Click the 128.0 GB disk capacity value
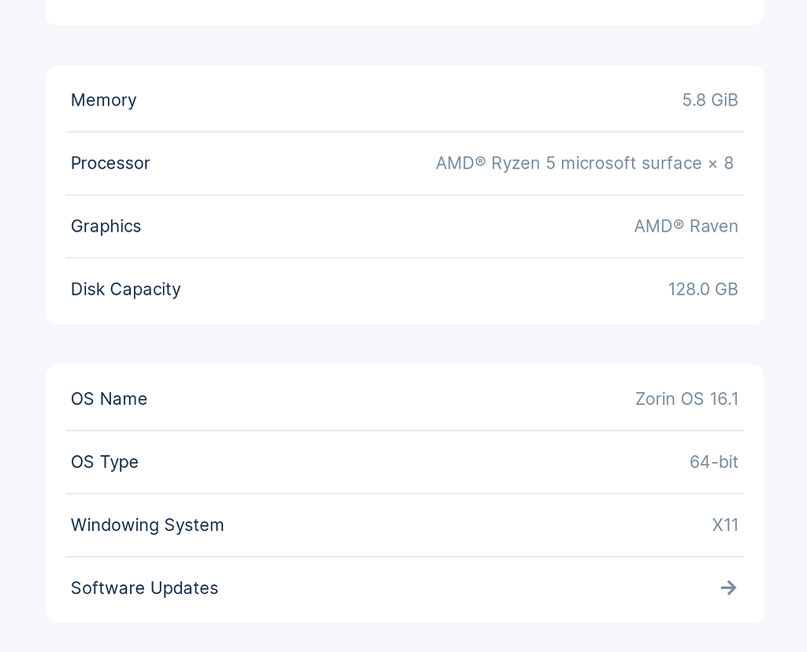 click(703, 289)
